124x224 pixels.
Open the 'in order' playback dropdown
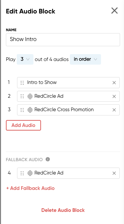tap(85, 59)
